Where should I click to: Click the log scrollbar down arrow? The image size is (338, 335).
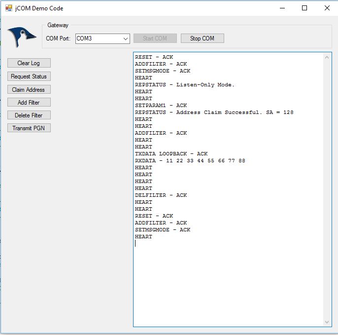coord(328,322)
